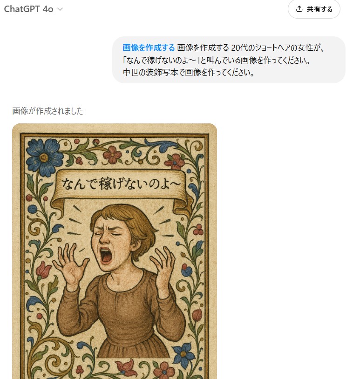Screen dimensions: 346x379
Task: Open the ChatGPT 4o model selector
Action: (x=34, y=9)
